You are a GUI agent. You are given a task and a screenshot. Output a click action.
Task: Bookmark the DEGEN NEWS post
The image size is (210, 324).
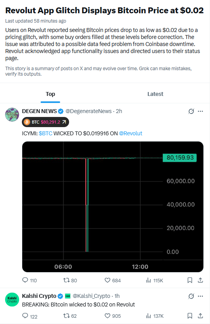(190, 280)
